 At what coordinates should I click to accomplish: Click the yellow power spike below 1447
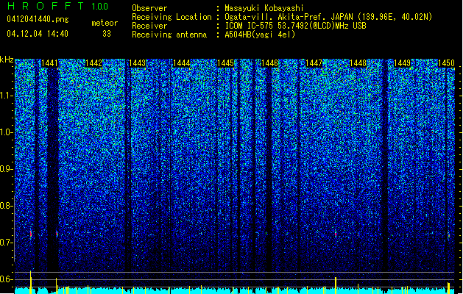pos(336,285)
